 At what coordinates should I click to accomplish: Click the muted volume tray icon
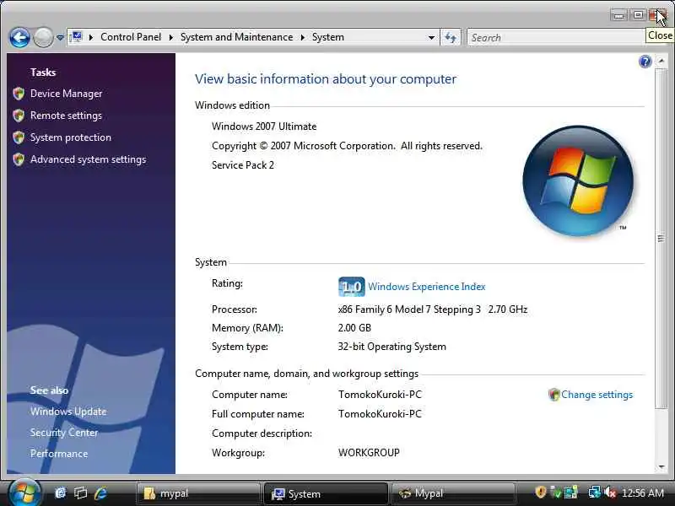tap(610, 492)
